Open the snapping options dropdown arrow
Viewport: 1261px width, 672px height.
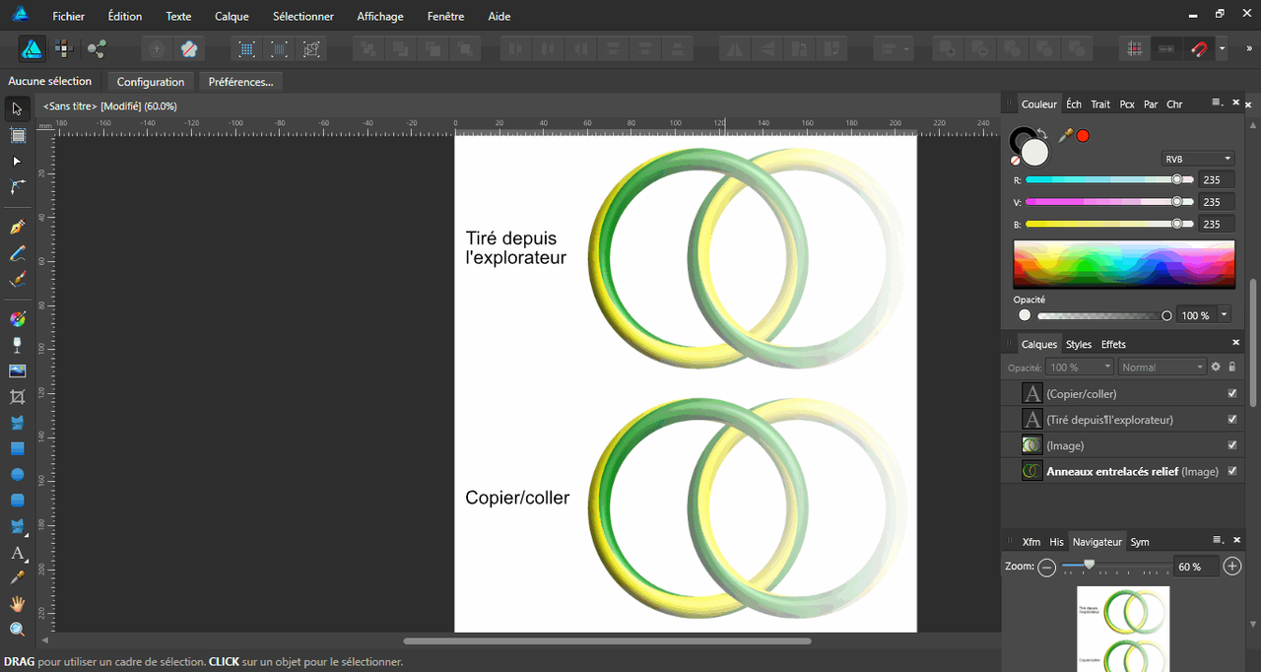[x=1222, y=48]
